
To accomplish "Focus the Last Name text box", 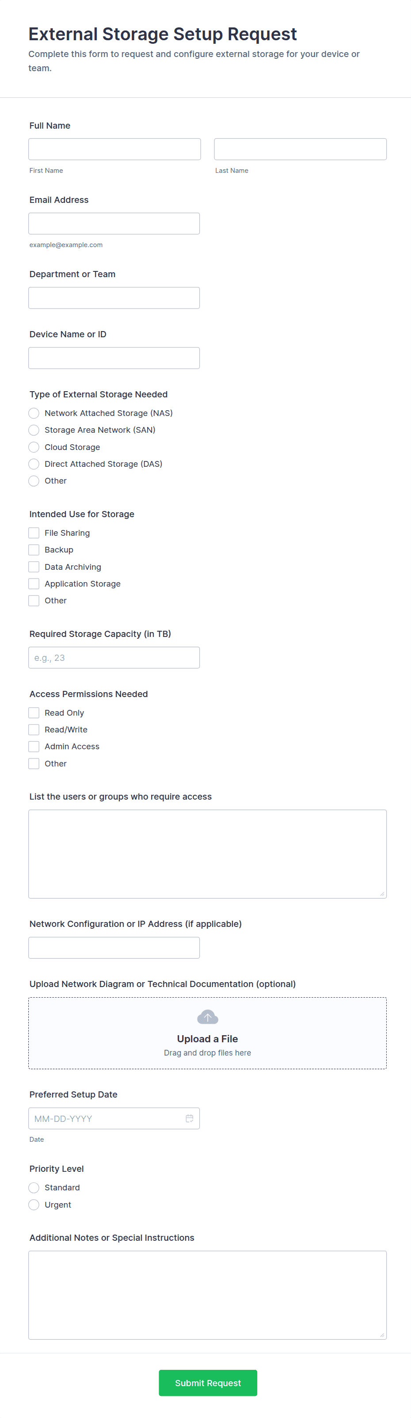I will click(300, 149).
